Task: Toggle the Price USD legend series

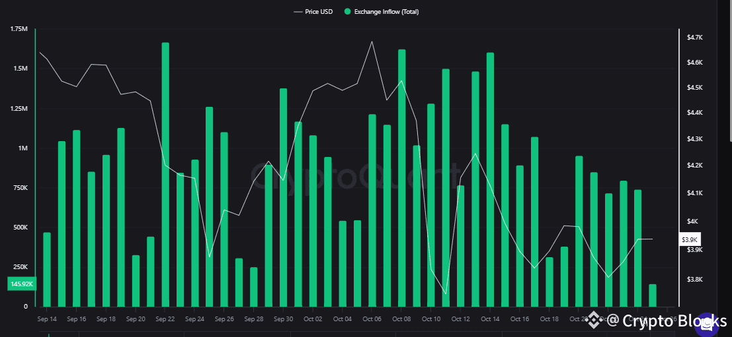Action: [x=313, y=12]
